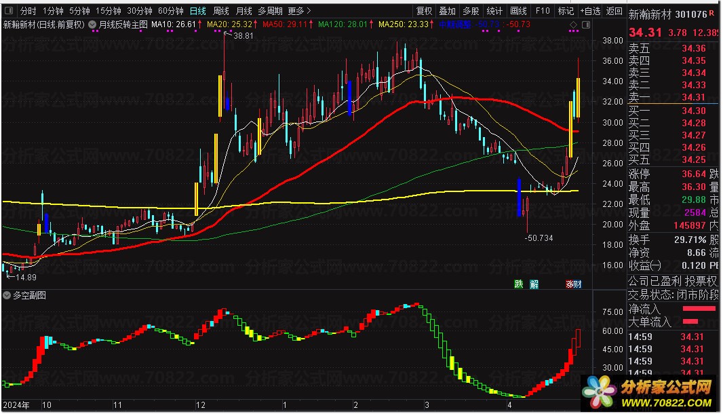Toggle the right info panel icon
This screenshot has height=414, width=723.
586,24
